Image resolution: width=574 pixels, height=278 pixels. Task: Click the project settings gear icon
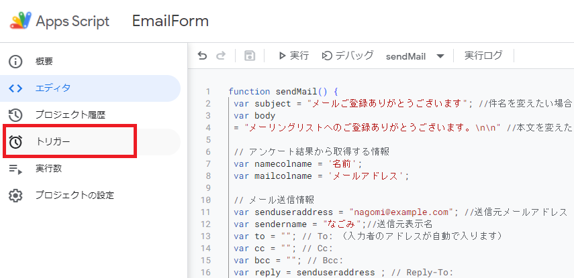tap(16, 196)
